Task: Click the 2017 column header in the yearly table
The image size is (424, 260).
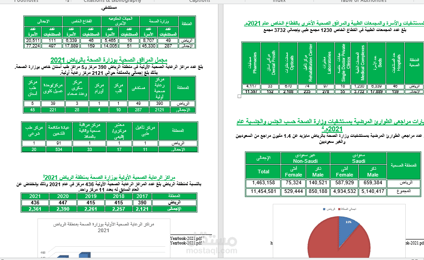Action: 142,196
